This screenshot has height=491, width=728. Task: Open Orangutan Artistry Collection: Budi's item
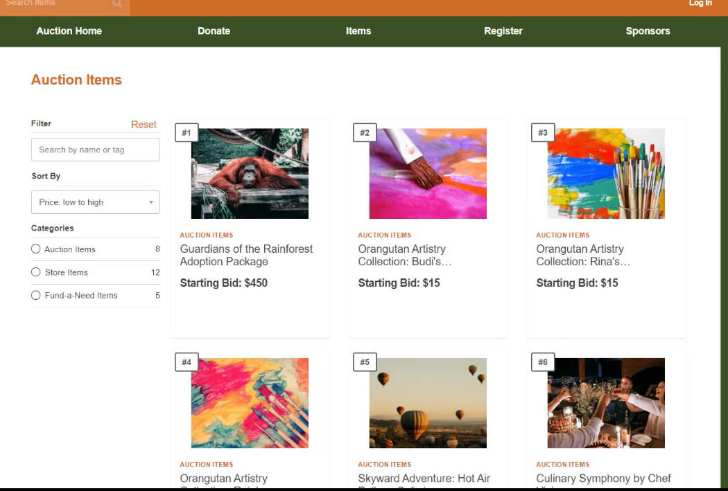[405, 255]
